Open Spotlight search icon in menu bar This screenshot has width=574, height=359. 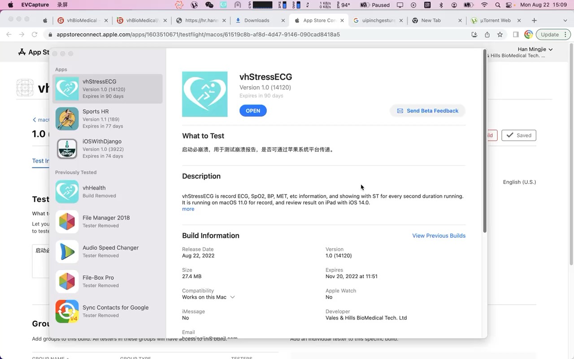coord(497,5)
